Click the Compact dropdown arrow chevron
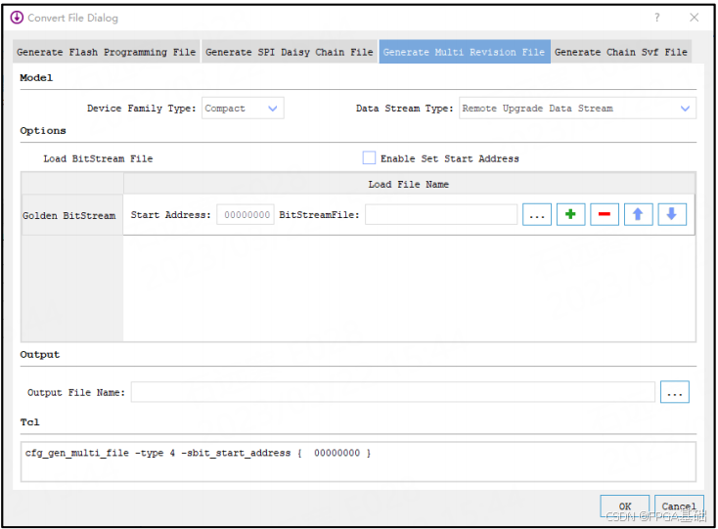The image size is (718, 529). point(273,109)
